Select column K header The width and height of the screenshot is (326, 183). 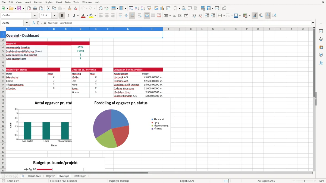[x=191, y=29]
